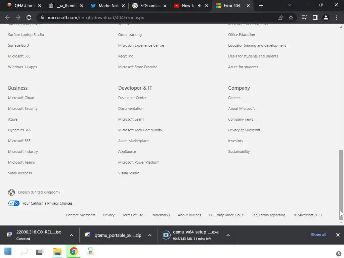Open the tab search chevron

(x=290, y=5)
